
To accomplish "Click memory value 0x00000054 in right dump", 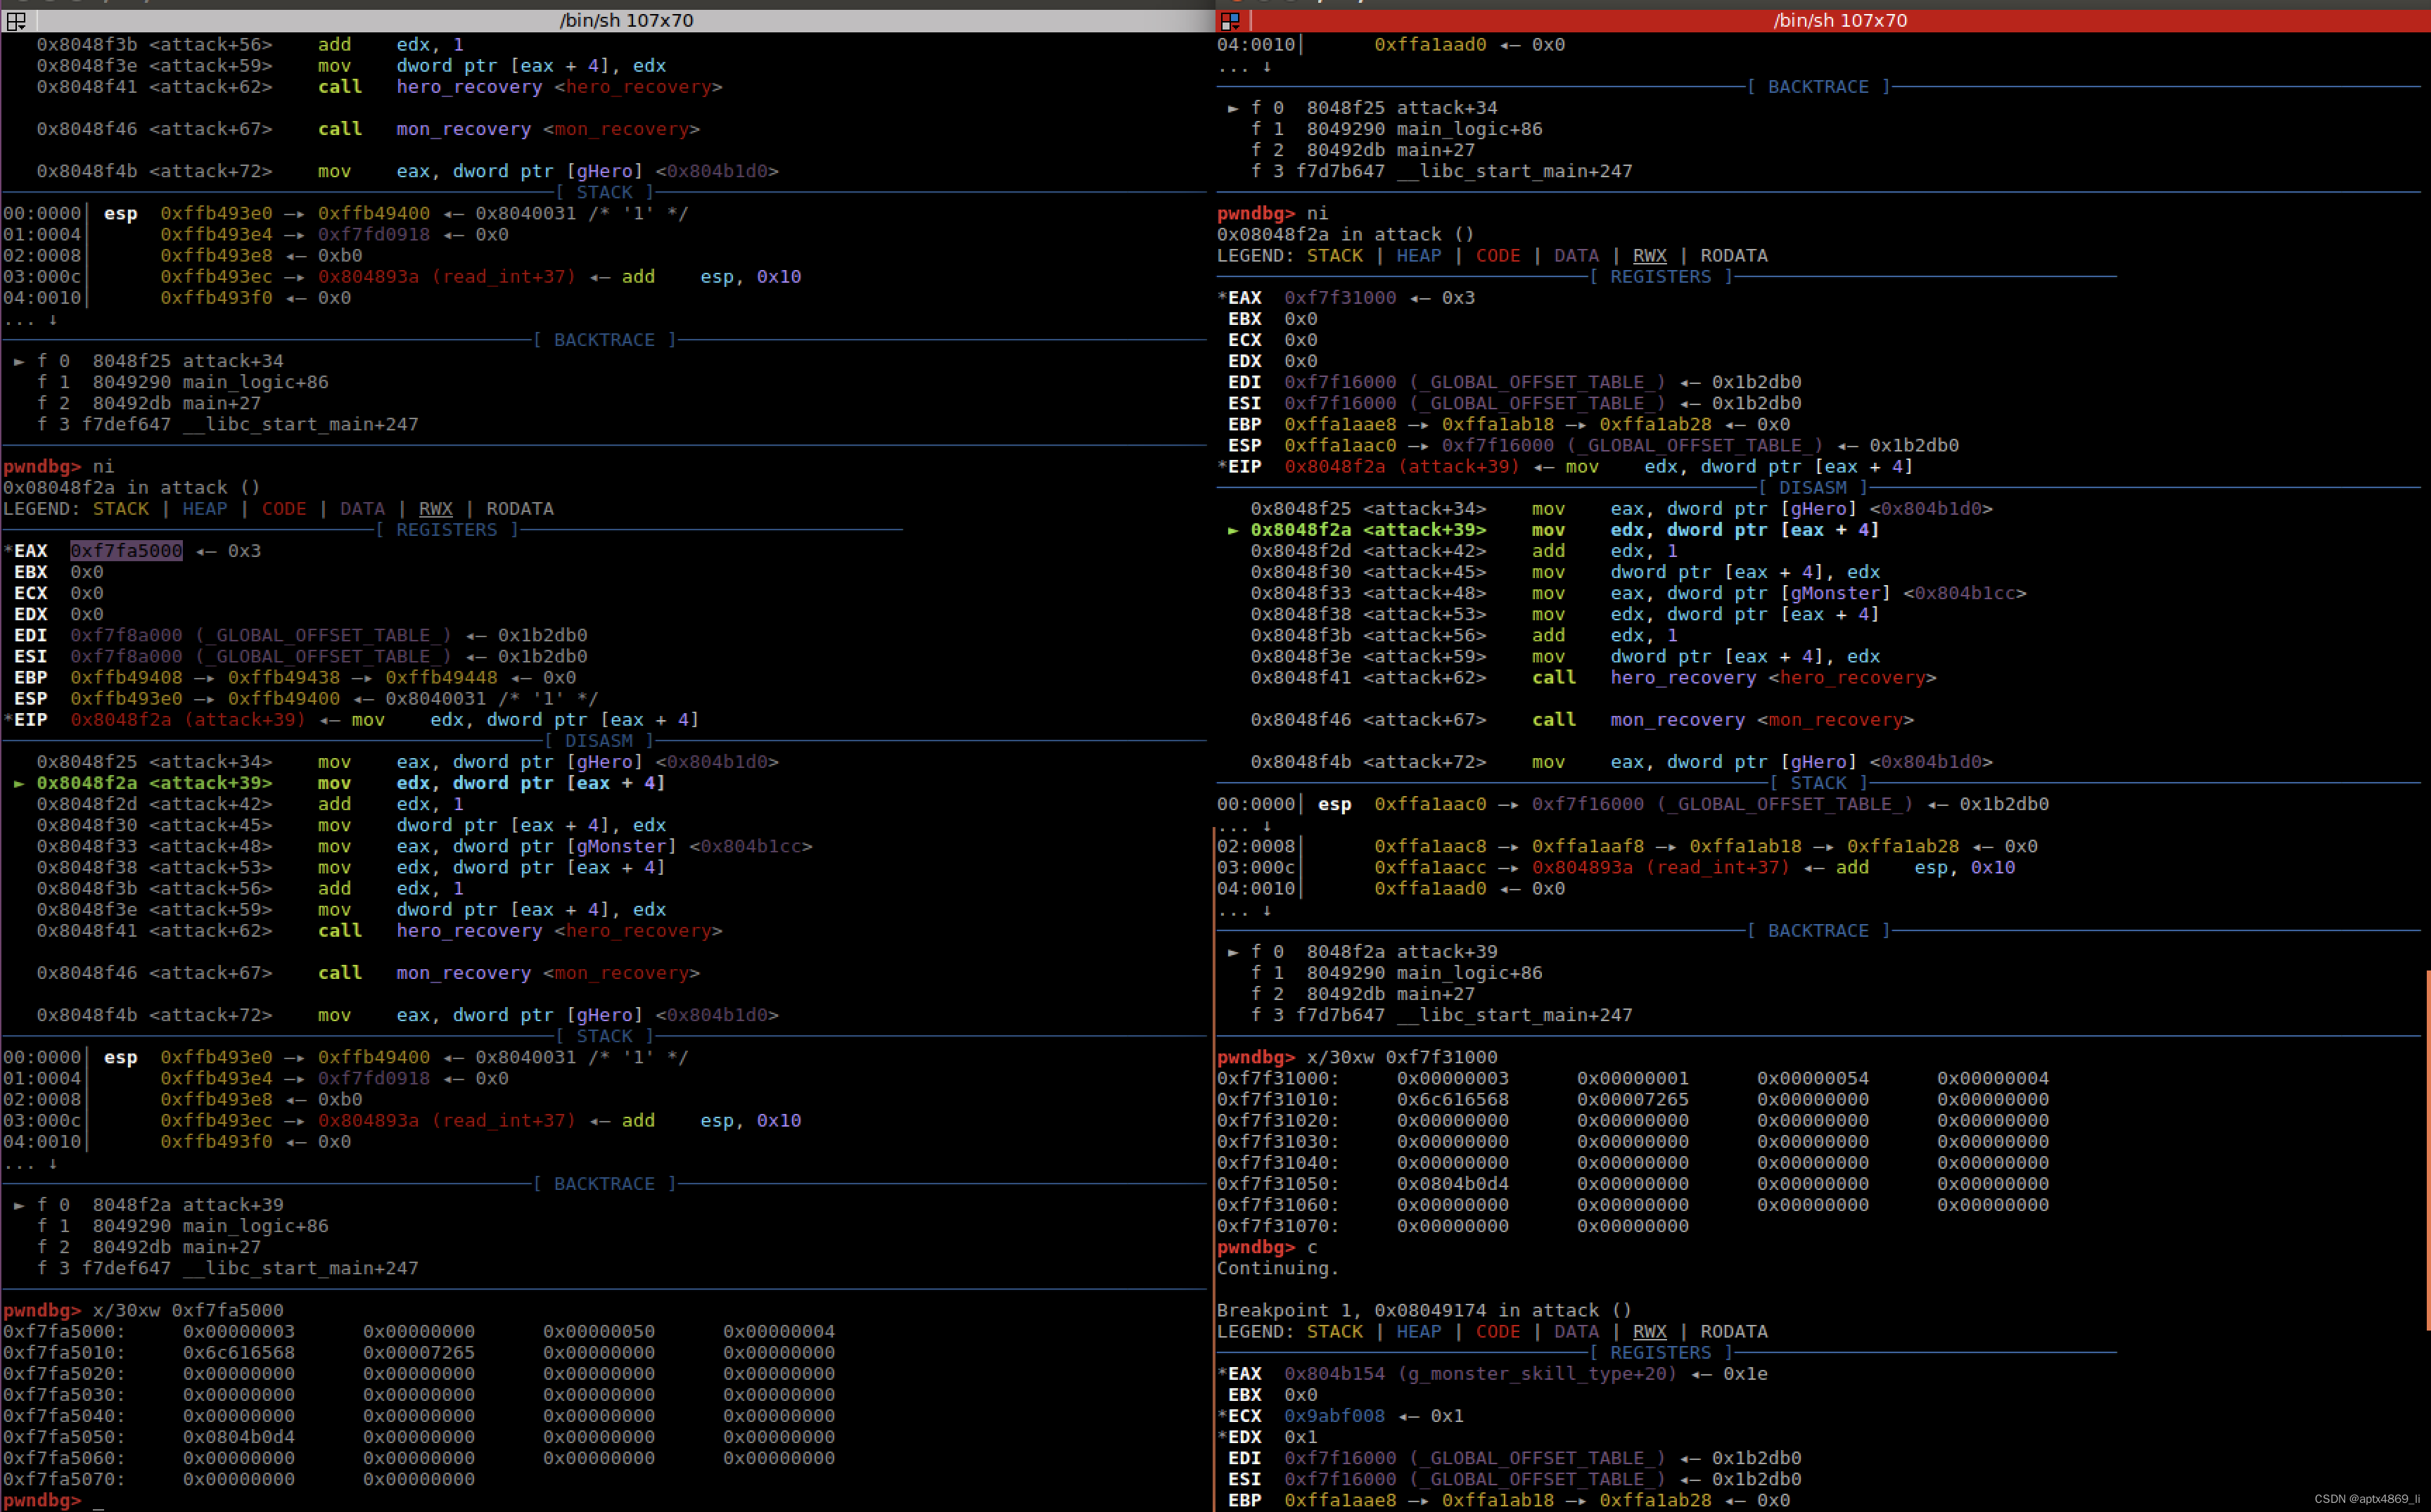I will 1813,1078.
